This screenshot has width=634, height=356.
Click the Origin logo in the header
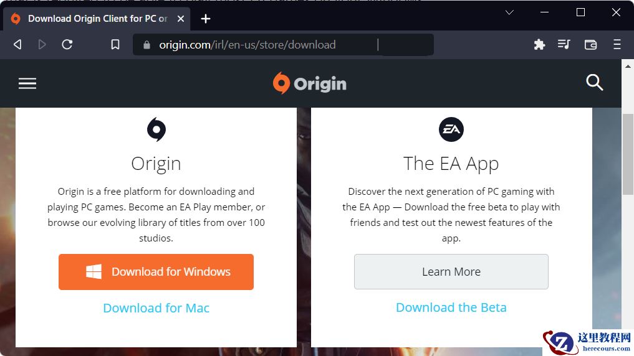tap(310, 83)
